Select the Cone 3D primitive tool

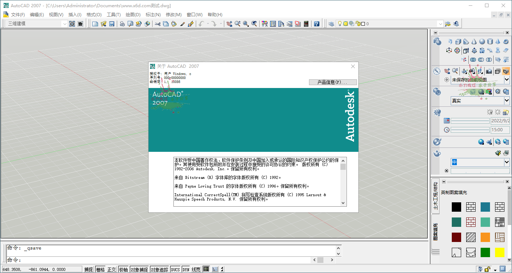click(x=474, y=42)
